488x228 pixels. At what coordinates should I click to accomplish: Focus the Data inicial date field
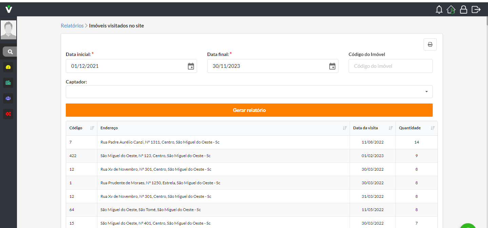pyautogui.click(x=131, y=66)
